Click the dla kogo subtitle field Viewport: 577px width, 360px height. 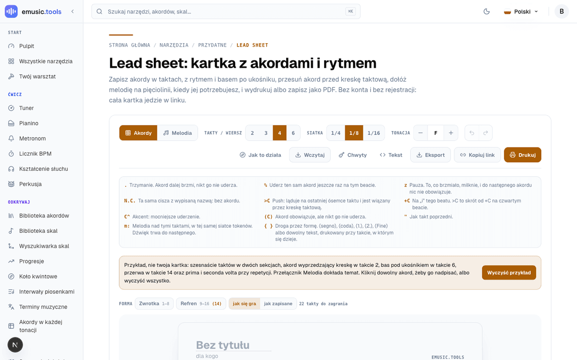[x=207, y=356]
